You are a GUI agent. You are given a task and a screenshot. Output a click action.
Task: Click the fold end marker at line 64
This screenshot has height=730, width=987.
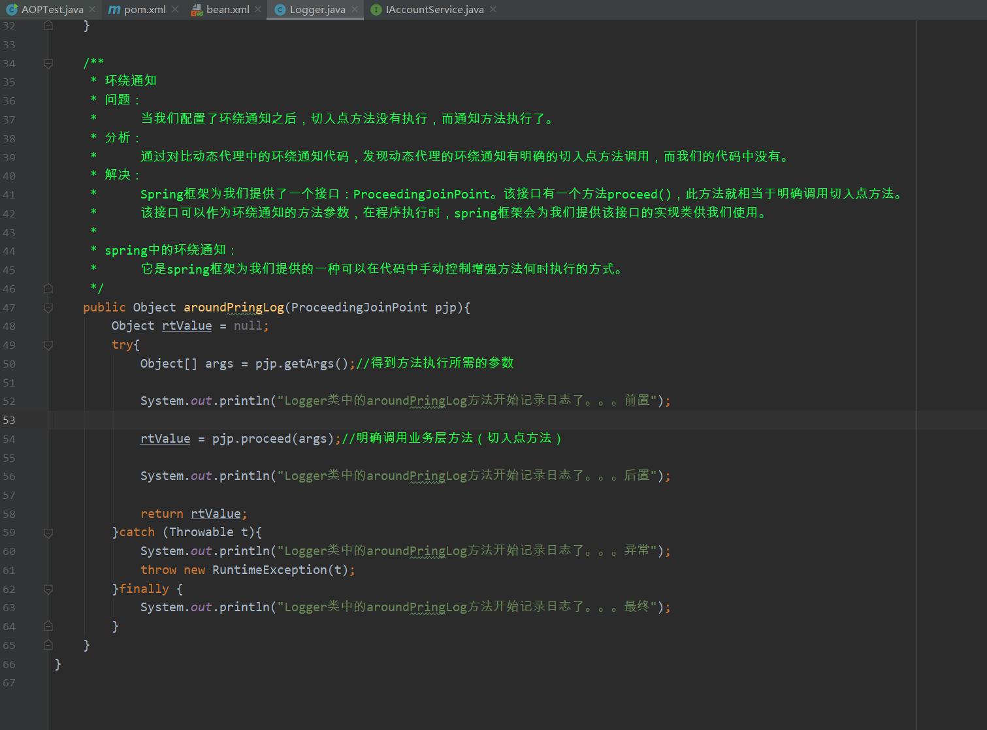click(48, 626)
